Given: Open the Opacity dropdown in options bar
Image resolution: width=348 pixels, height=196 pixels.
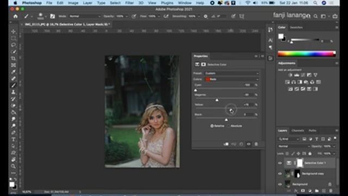Looking at the screenshot, I should (x=127, y=16).
